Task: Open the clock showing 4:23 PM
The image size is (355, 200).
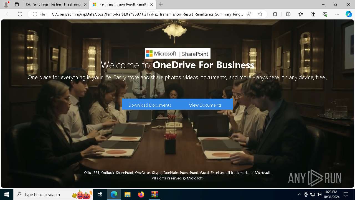Action: [x=331, y=194]
